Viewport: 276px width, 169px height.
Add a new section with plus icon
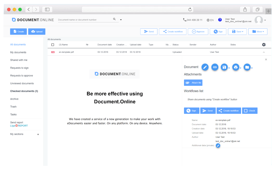pos(38,134)
